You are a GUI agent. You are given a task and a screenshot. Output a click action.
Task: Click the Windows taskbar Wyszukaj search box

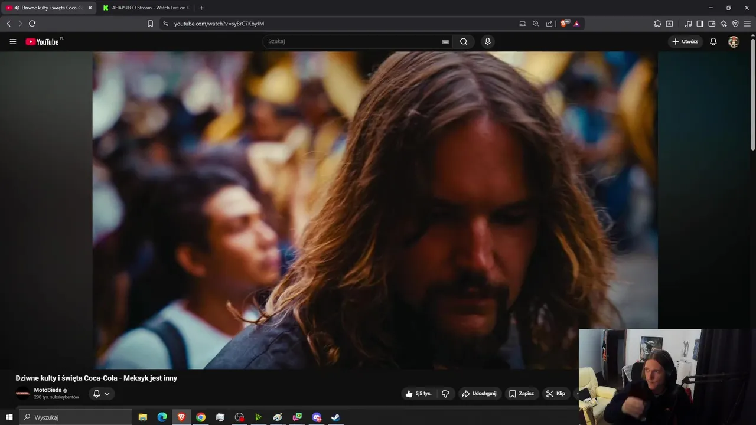point(76,417)
